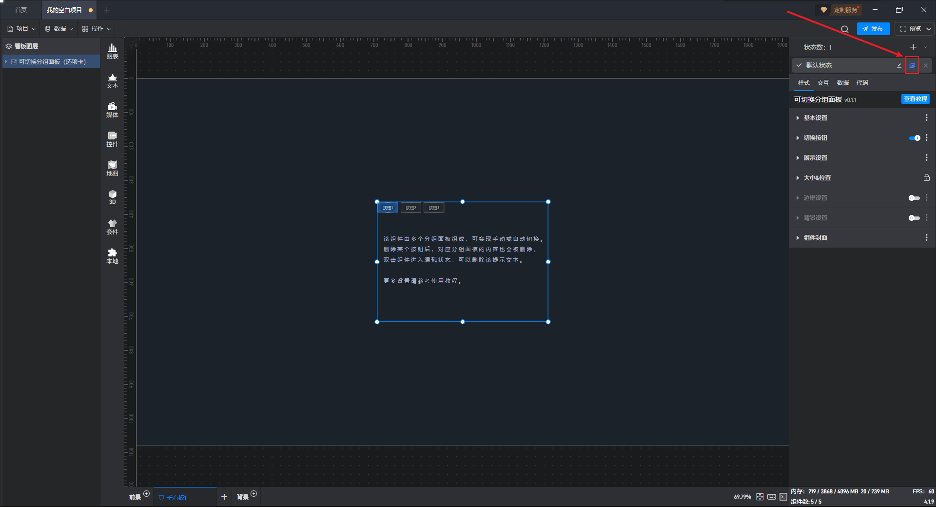Open the 预览 preview dropdown
This screenshot has height=507, width=936.
pos(929,29)
